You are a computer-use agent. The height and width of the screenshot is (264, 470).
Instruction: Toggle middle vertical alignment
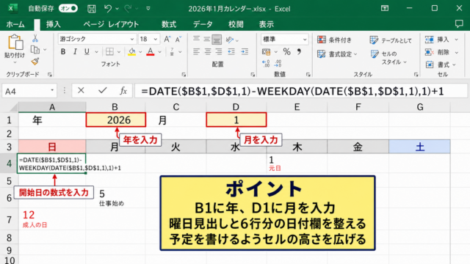206,39
